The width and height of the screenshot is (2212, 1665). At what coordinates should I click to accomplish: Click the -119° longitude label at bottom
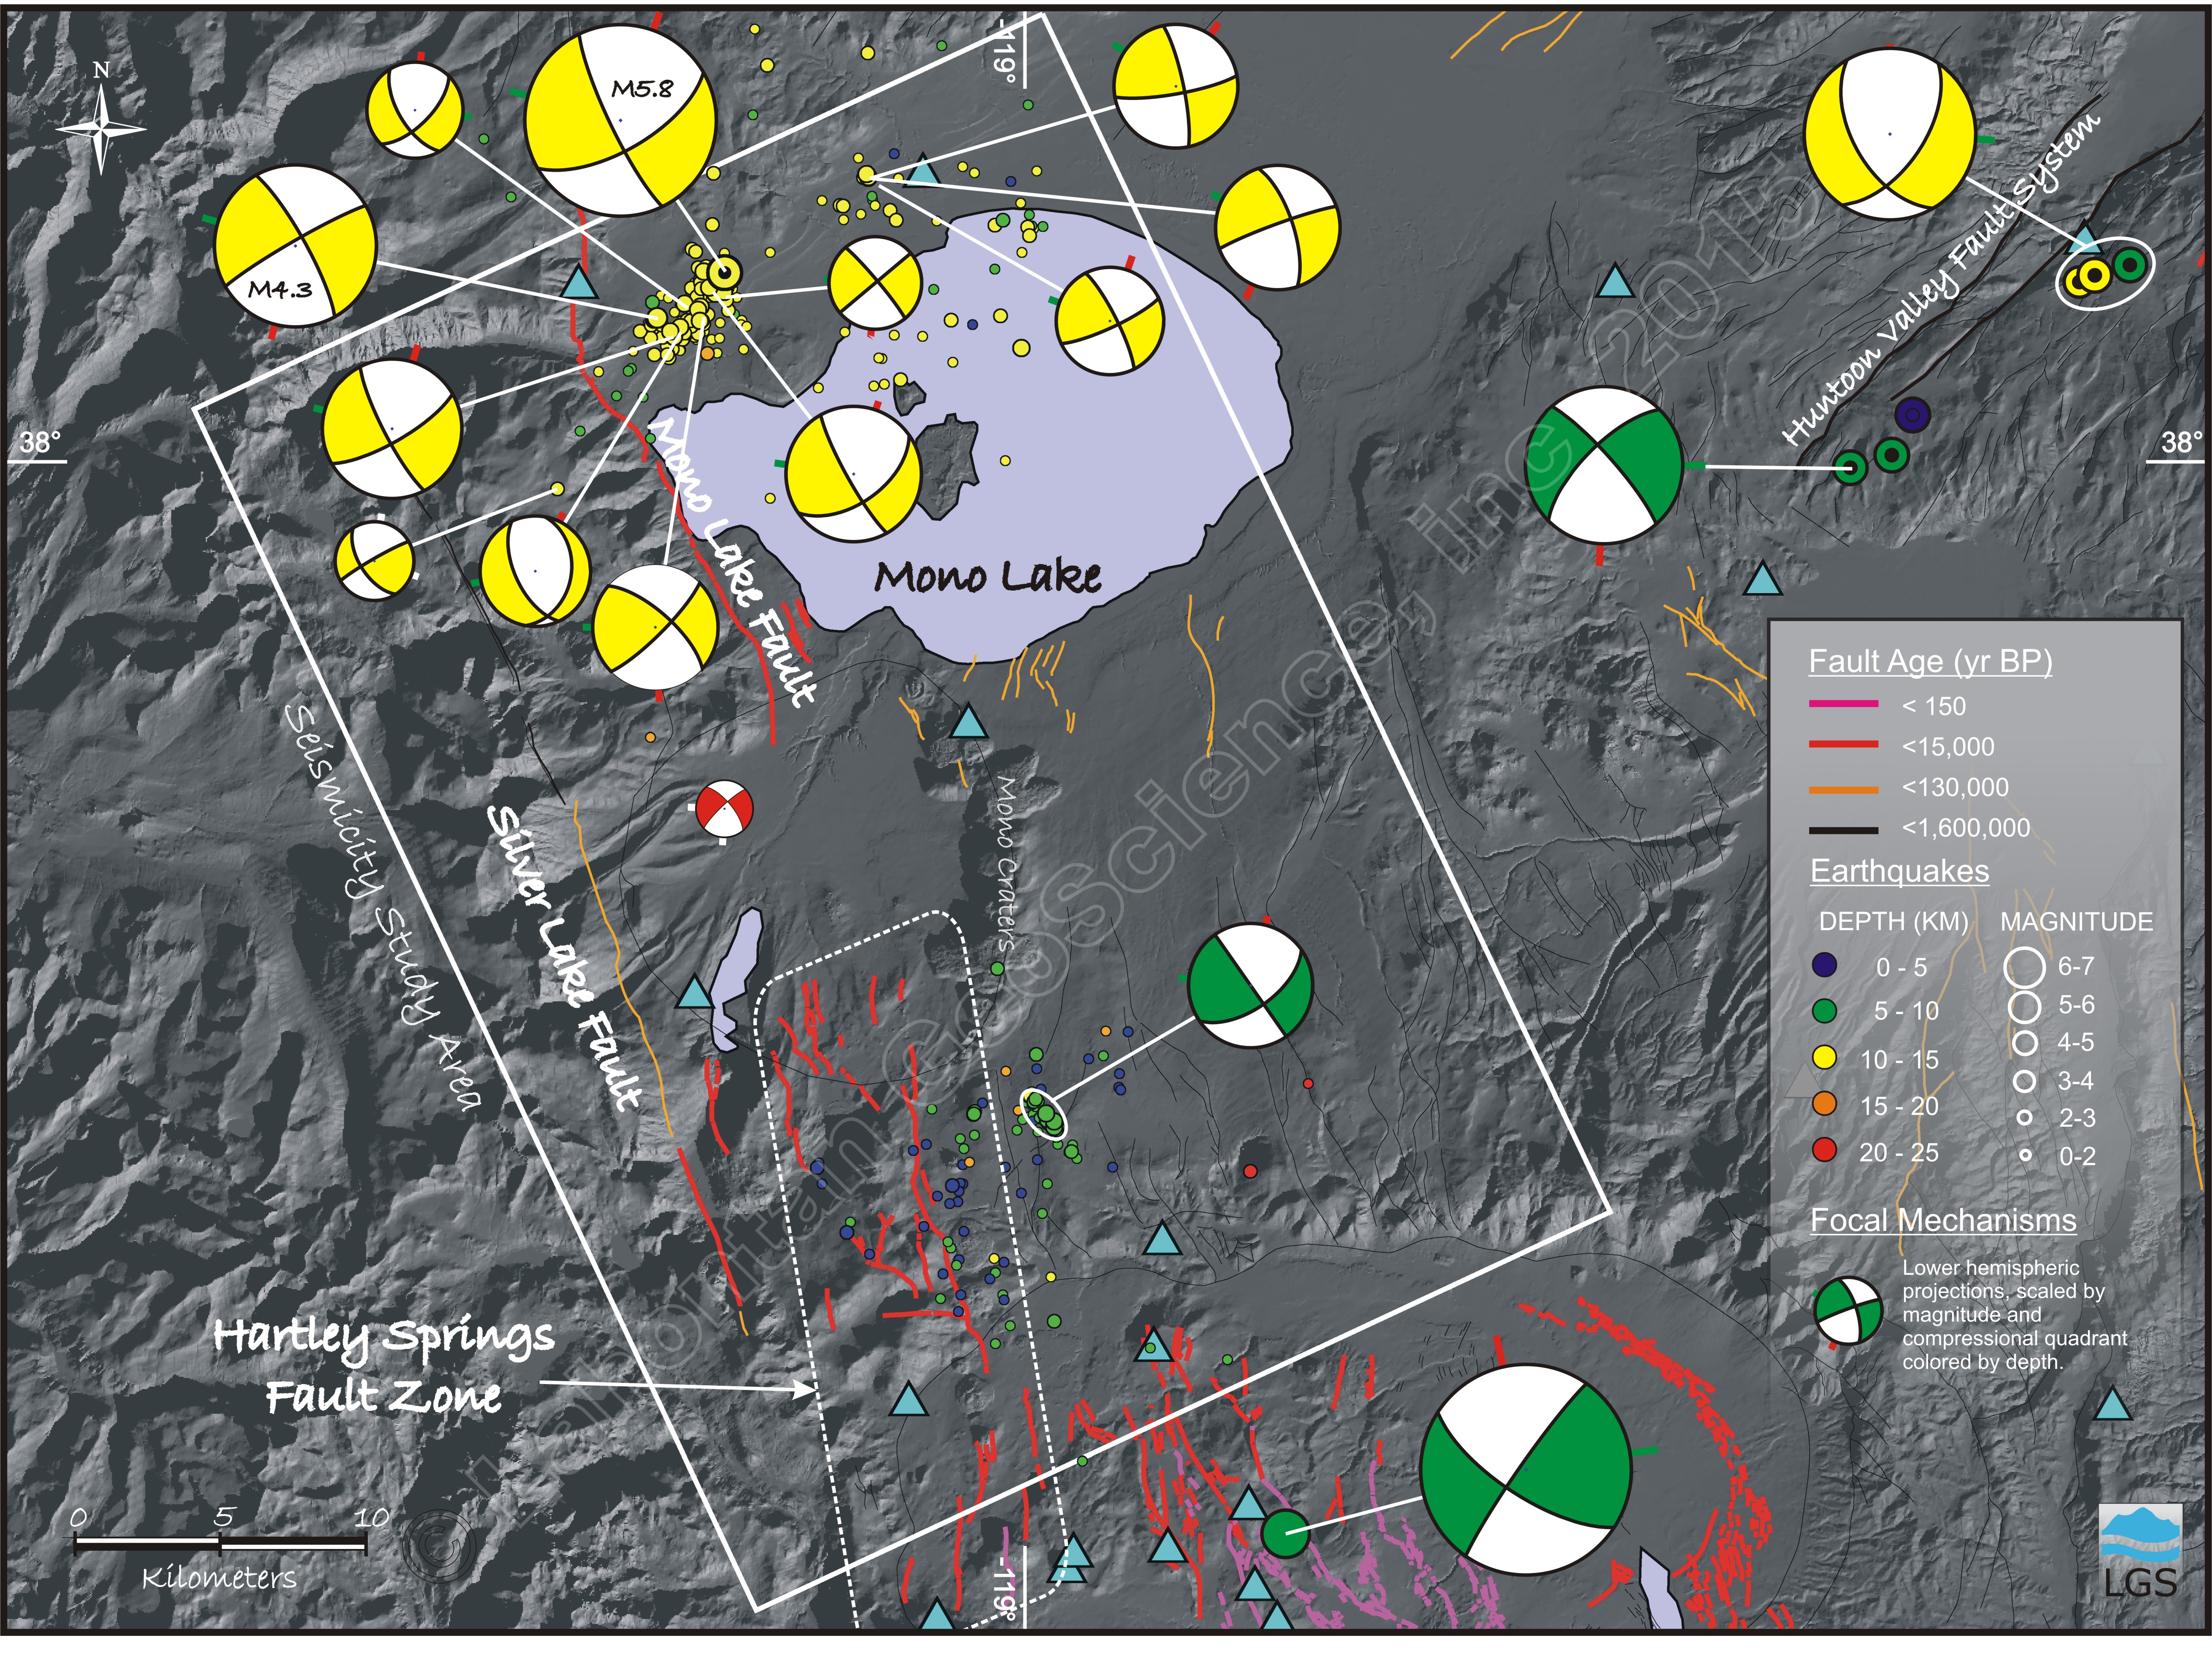(1006, 1587)
